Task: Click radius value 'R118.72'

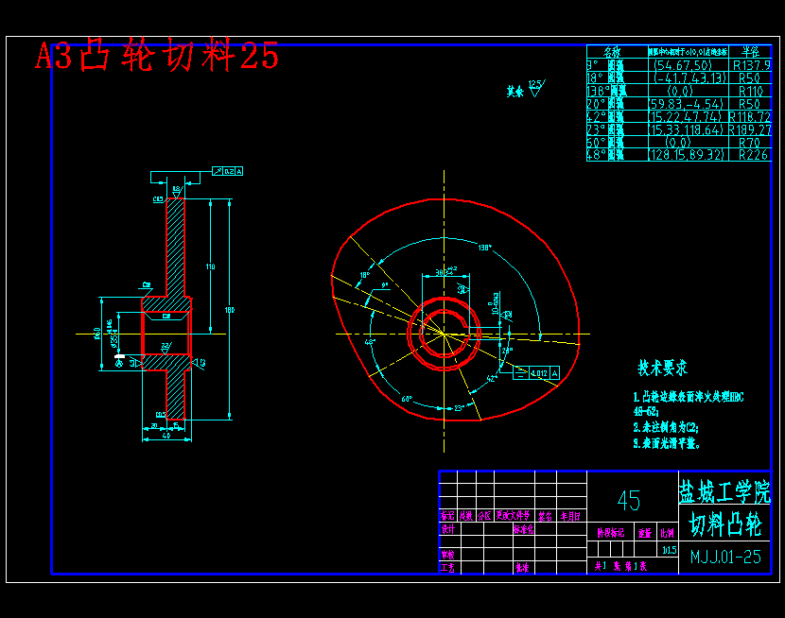Action: coord(750,117)
